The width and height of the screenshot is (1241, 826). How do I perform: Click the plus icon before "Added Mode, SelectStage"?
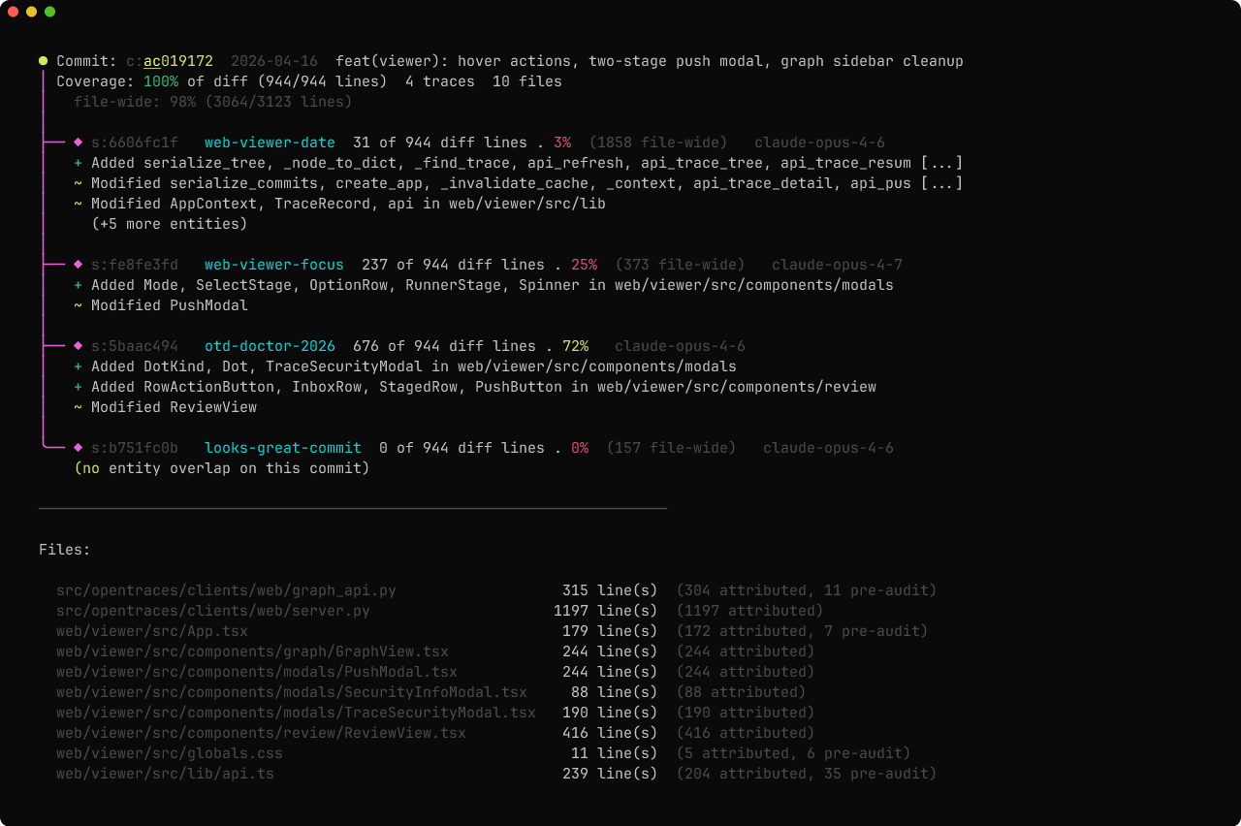pos(76,284)
